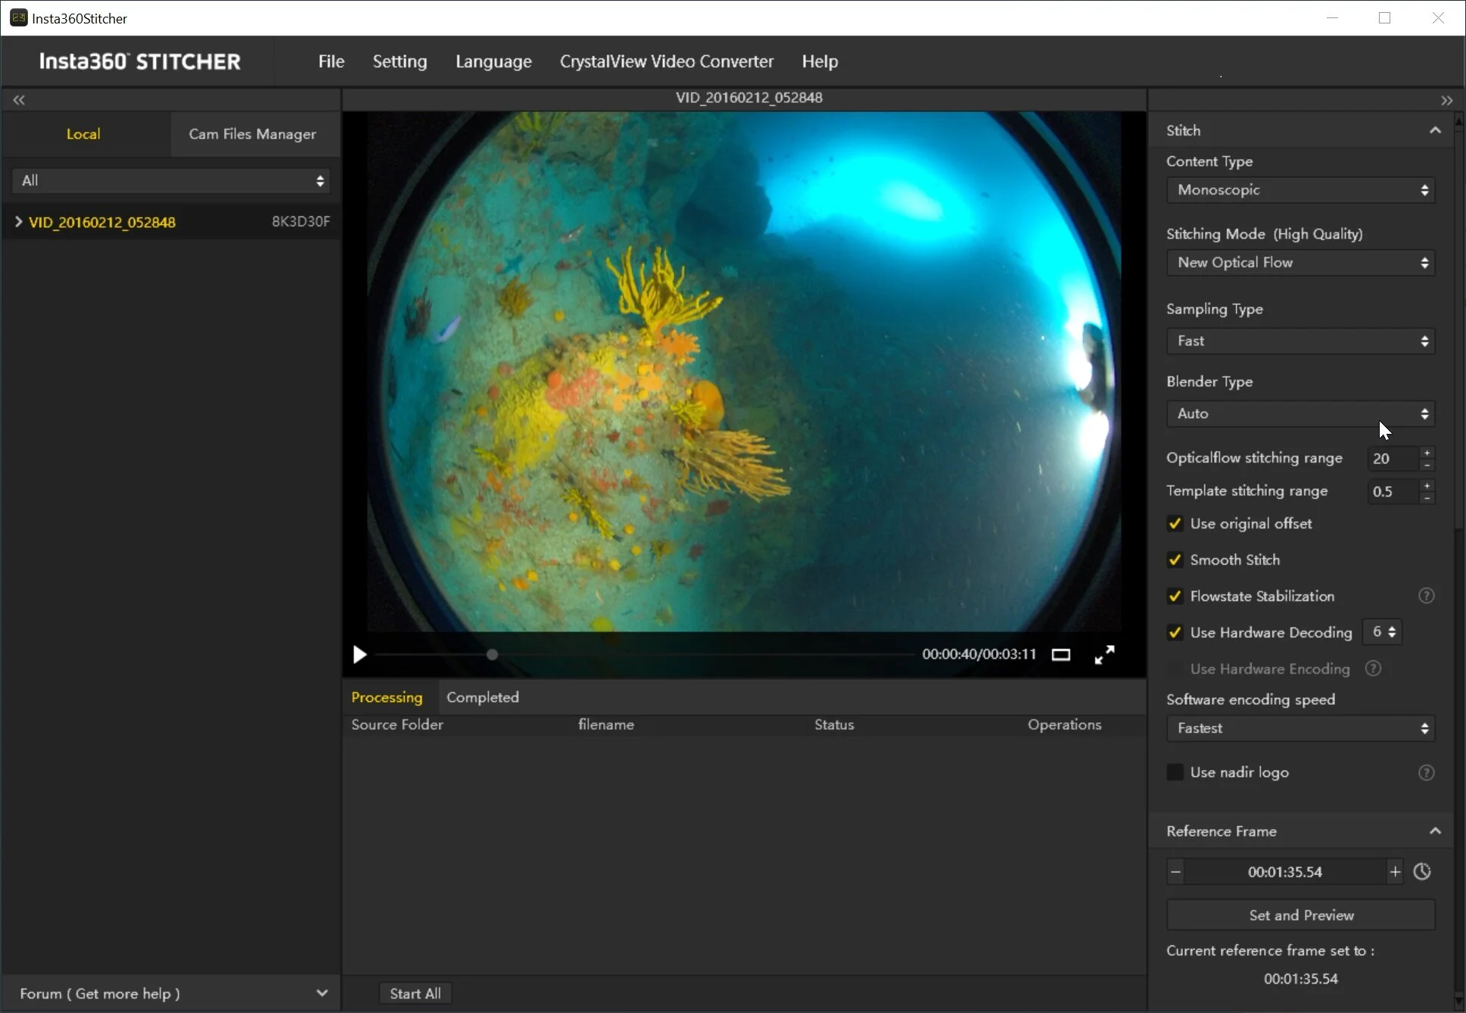This screenshot has height=1013, width=1466.
Task: Toggle the Smooth Stitch checkbox
Action: (1175, 559)
